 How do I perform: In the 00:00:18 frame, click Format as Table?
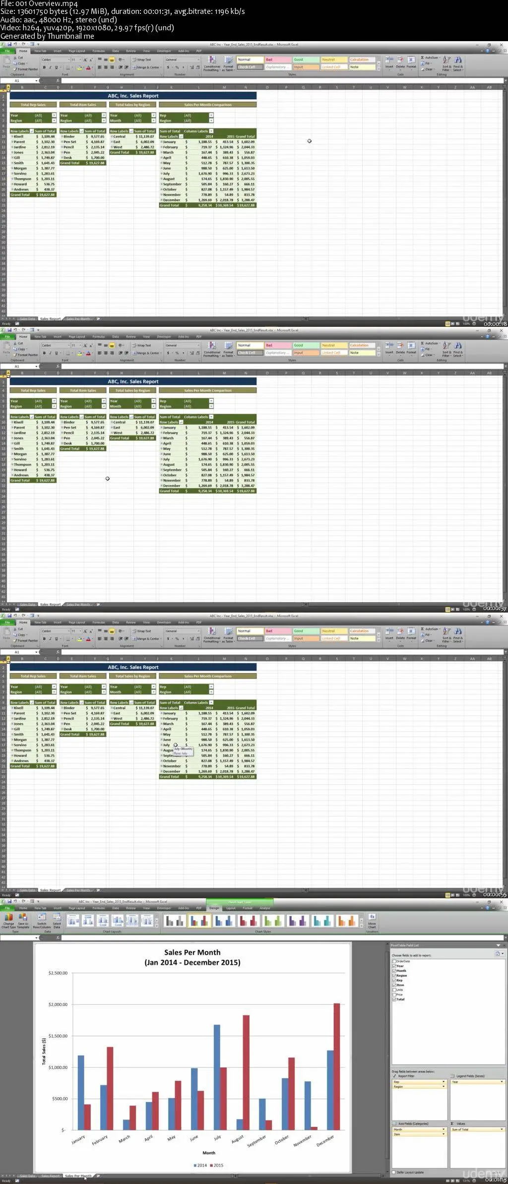228,64
